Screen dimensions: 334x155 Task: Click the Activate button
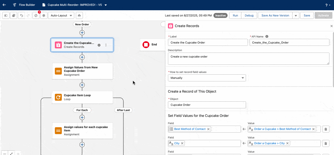[323, 16]
